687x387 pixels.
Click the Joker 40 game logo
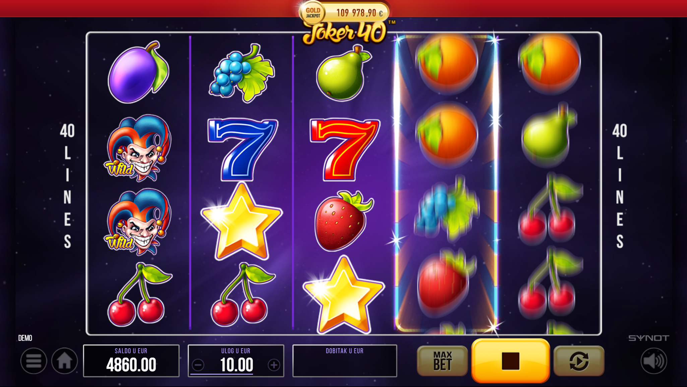(345, 33)
